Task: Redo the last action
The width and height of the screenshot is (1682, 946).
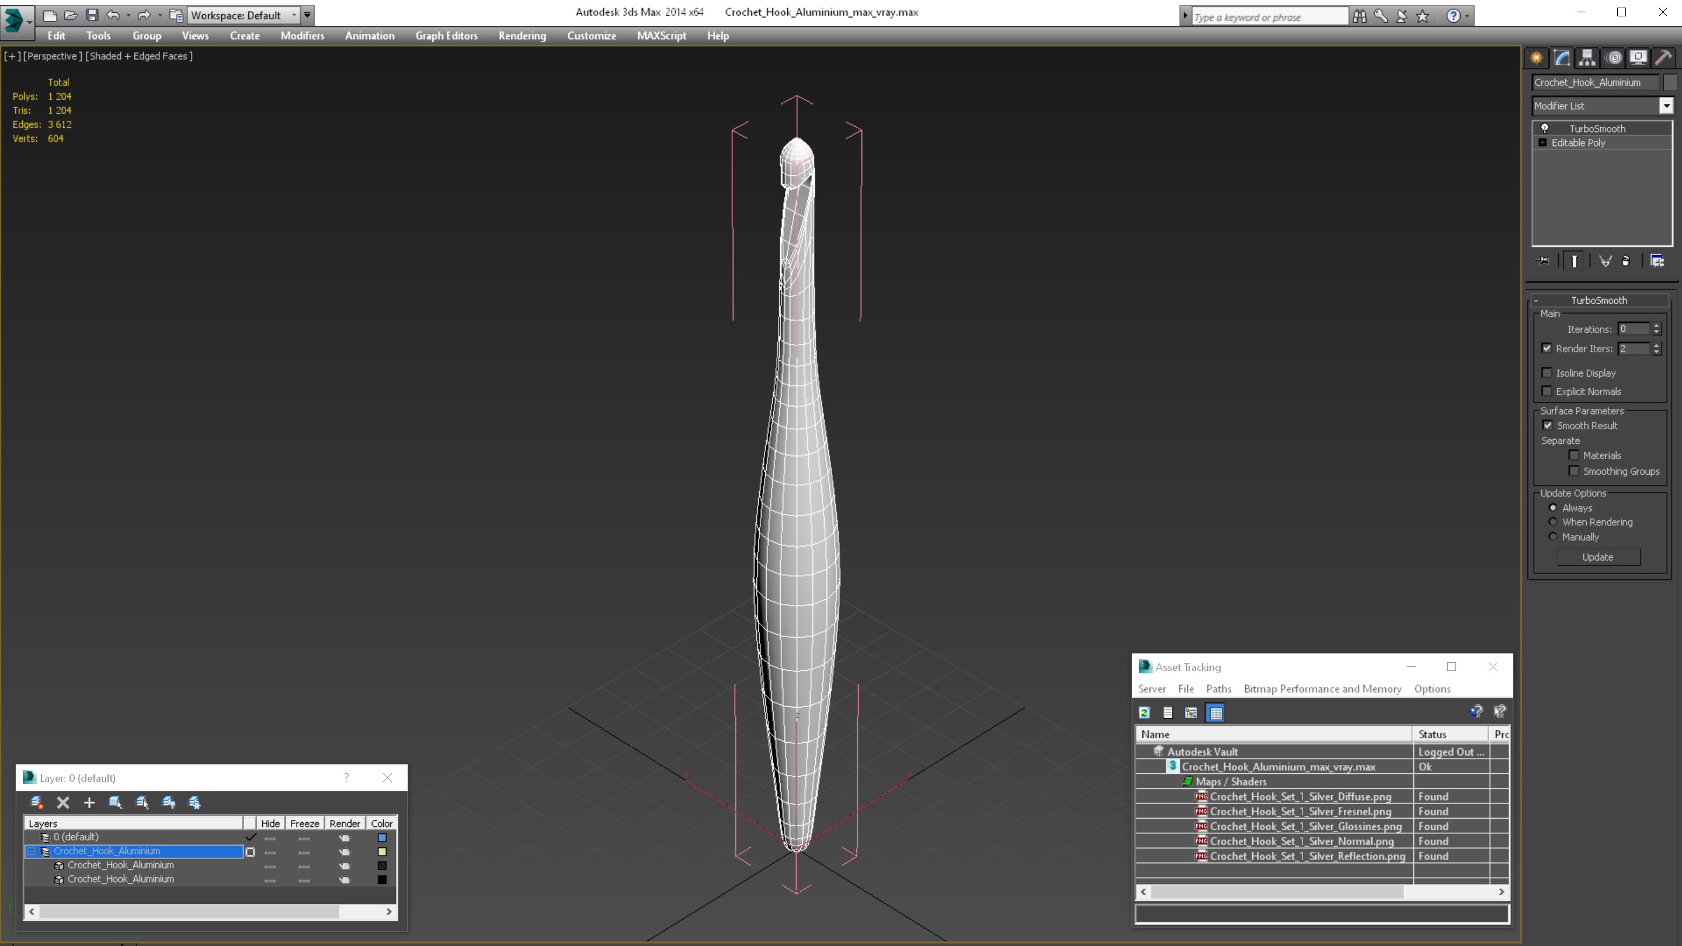Action: coord(144,15)
